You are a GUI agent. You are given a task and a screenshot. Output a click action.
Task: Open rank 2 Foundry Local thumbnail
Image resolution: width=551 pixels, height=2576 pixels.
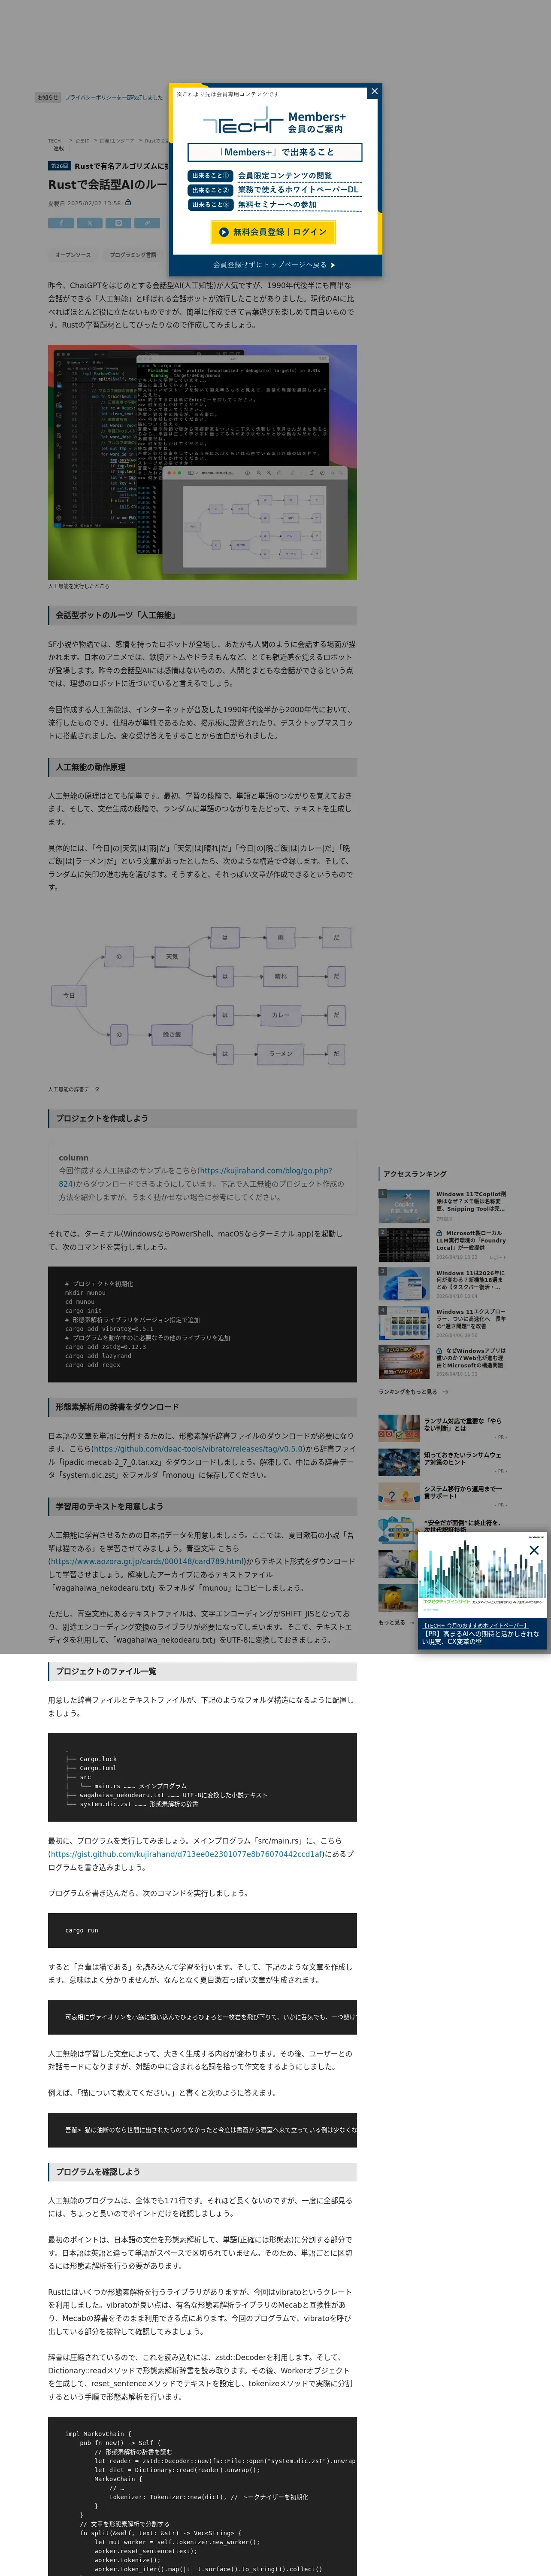click(x=404, y=1245)
